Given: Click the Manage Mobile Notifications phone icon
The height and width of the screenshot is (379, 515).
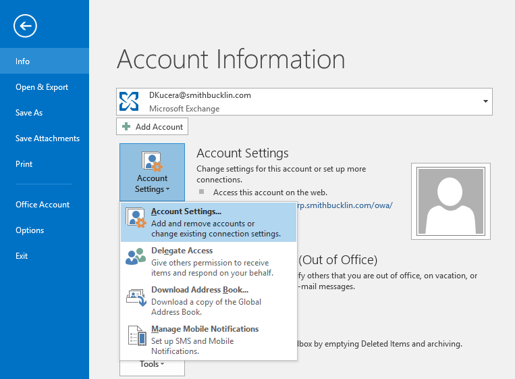Looking at the screenshot, I should 137,336.
